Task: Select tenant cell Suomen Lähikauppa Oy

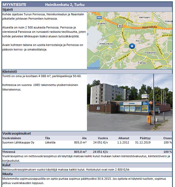Action: (18, 142)
